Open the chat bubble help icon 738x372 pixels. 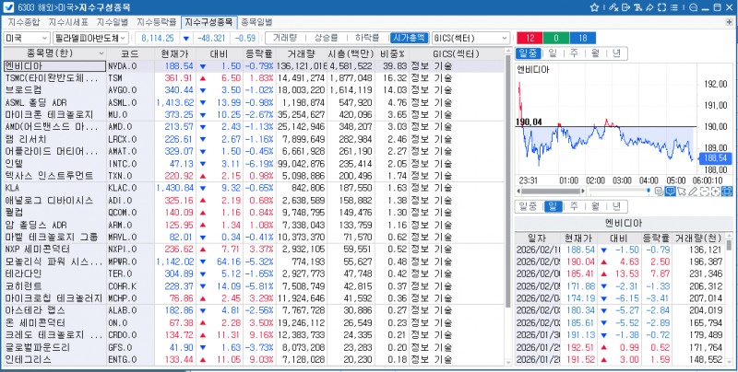point(693,7)
